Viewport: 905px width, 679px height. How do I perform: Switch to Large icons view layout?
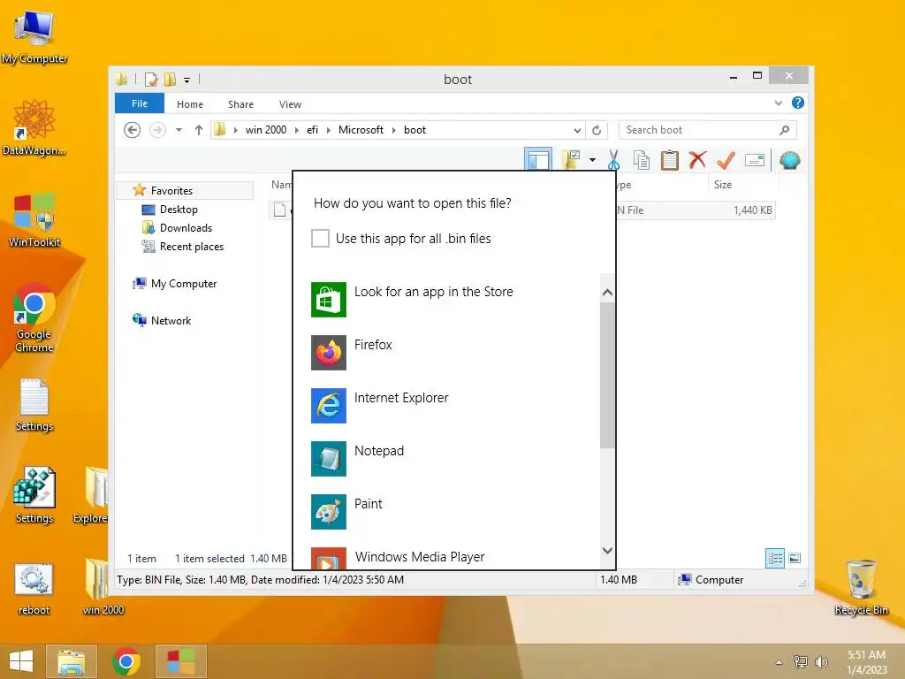point(795,559)
